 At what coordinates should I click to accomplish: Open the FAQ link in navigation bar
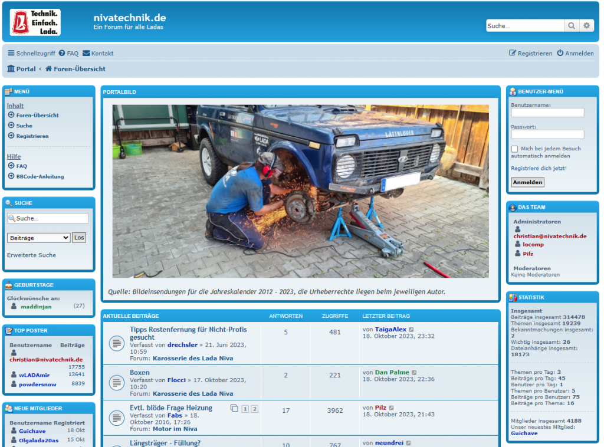[x=68, y=53]
